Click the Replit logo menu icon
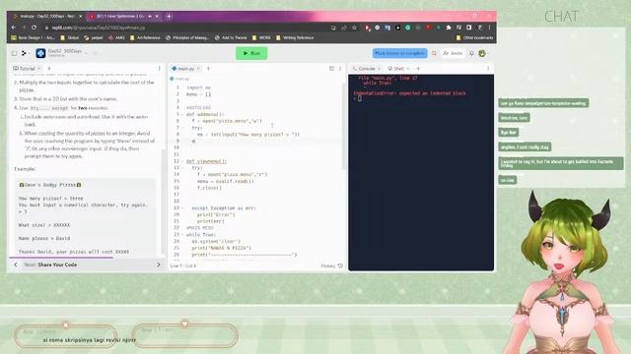The image size is (631, 354). 24,53
